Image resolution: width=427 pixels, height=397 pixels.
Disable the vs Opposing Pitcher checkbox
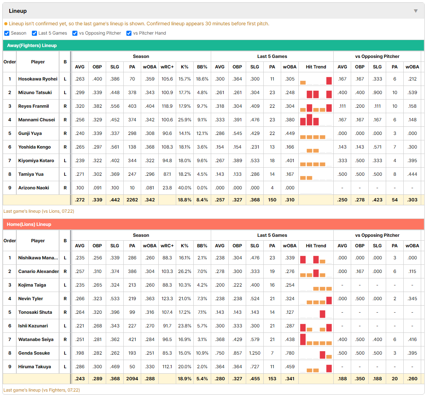click(75, 33)
